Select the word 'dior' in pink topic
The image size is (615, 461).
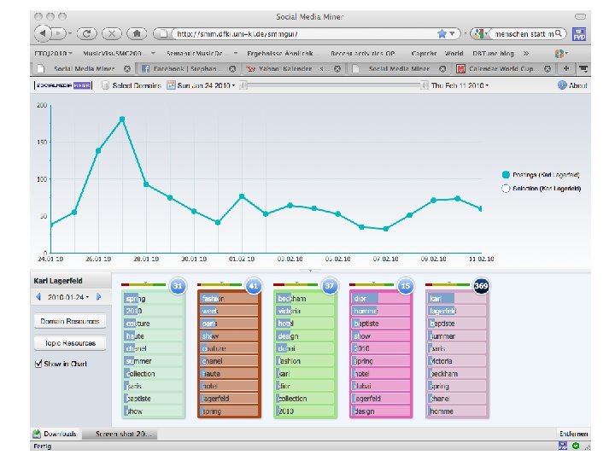360,299
